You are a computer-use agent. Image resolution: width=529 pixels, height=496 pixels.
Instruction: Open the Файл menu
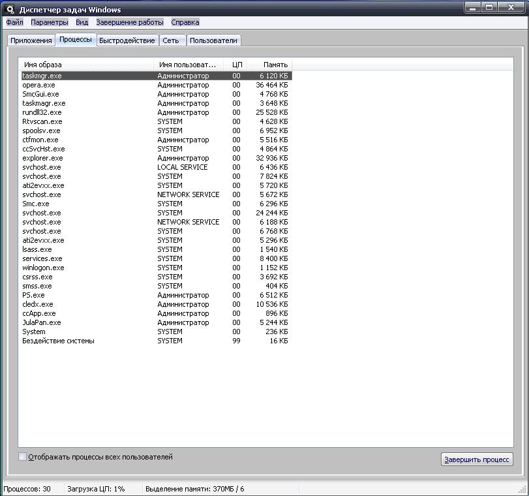pos(14,22)
